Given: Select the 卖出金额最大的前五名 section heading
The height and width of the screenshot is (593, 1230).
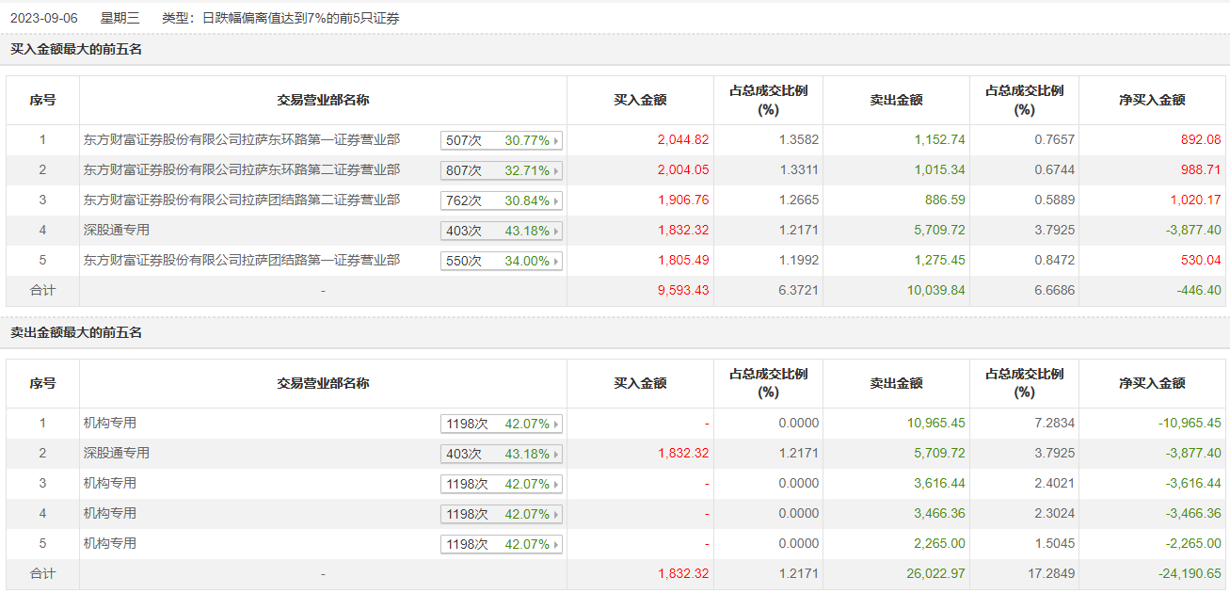Looking at the screenshot, I should [x=76, y=332].
